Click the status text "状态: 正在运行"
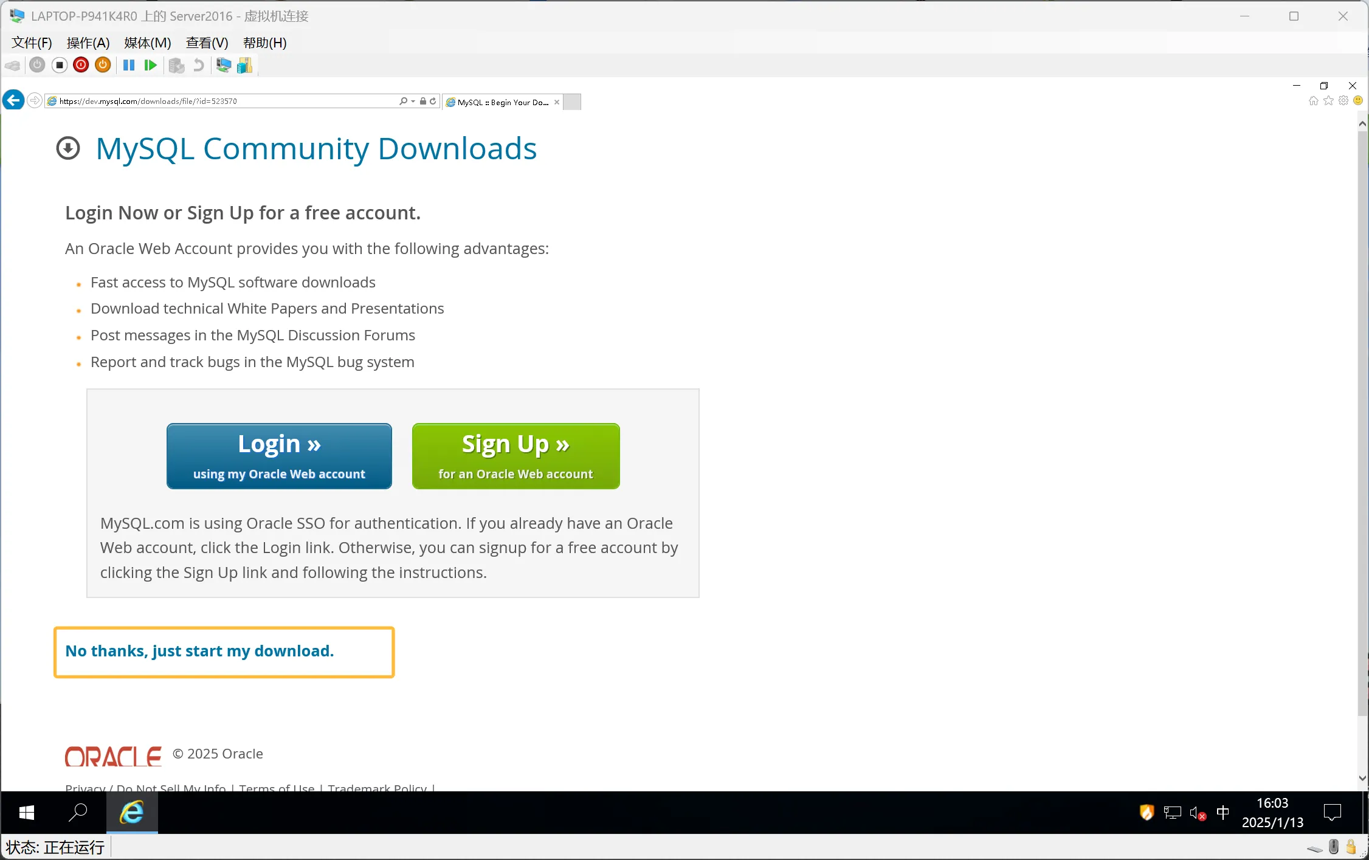The width and height of the screenshot is (1369, 860). [55, 847]
